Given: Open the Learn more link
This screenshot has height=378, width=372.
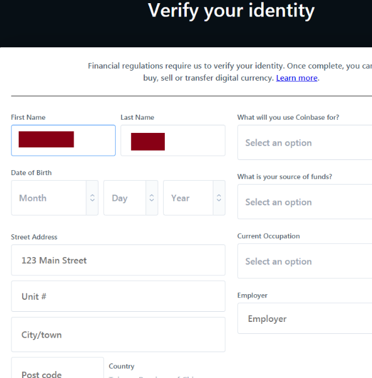Looking at the screenshot, I should click(x=296, y=78).
